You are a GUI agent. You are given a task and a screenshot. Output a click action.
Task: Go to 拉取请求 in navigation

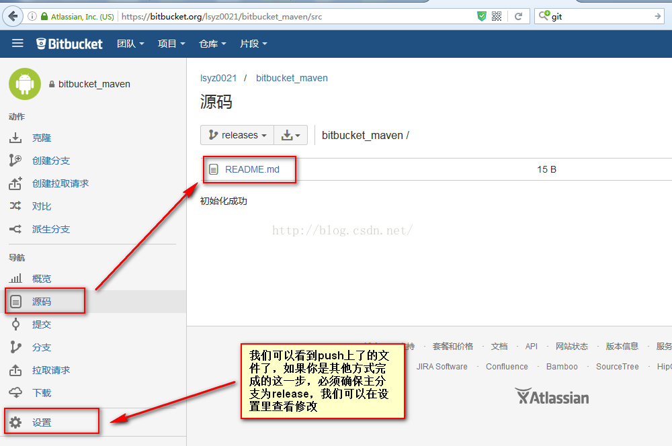51,370
